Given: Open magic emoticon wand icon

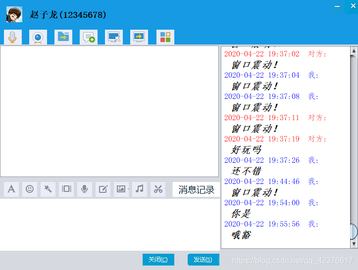Looking at the screenshot, I should point(48,189).
